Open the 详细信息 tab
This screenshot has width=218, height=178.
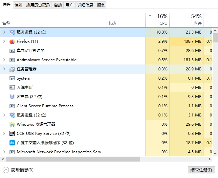(x=85, y=5)
